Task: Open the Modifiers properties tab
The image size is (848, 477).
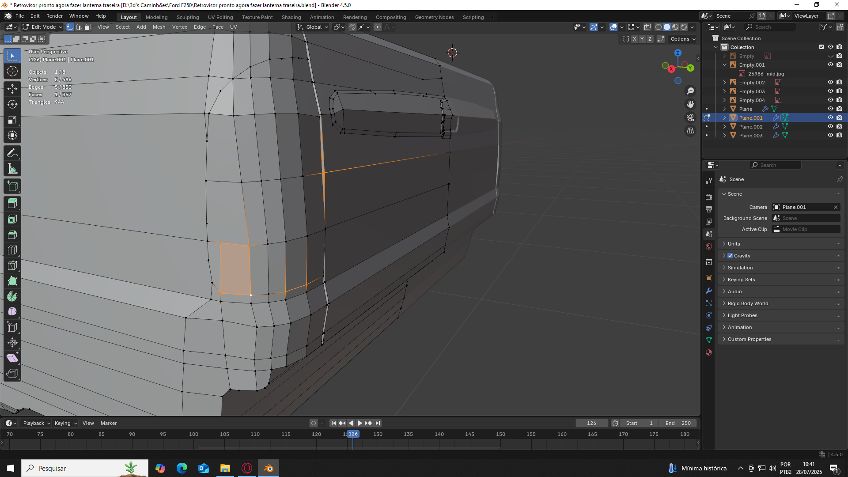Action: [709, 291]
